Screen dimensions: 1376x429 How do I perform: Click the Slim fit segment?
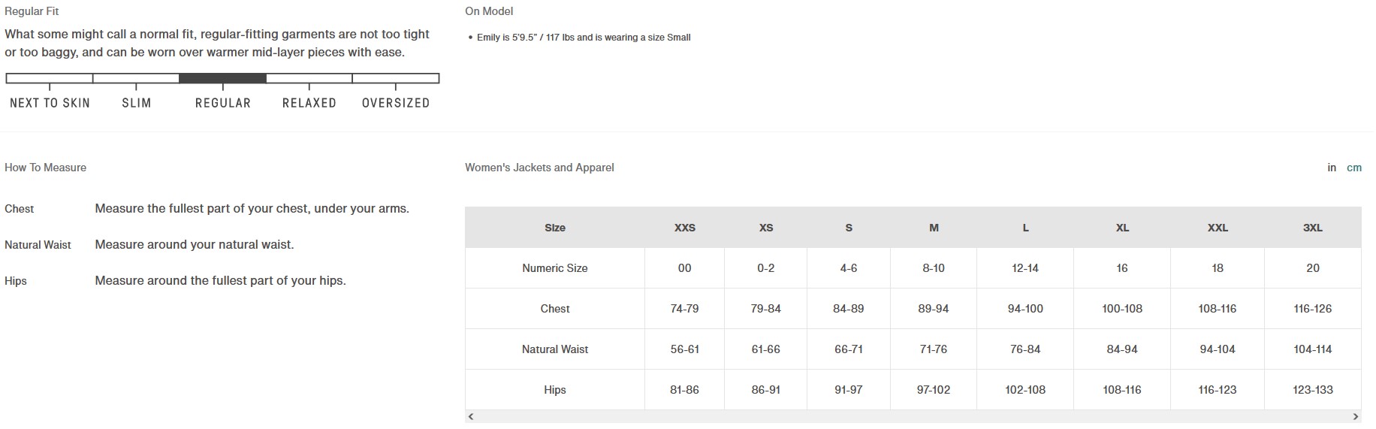point(136,78)
